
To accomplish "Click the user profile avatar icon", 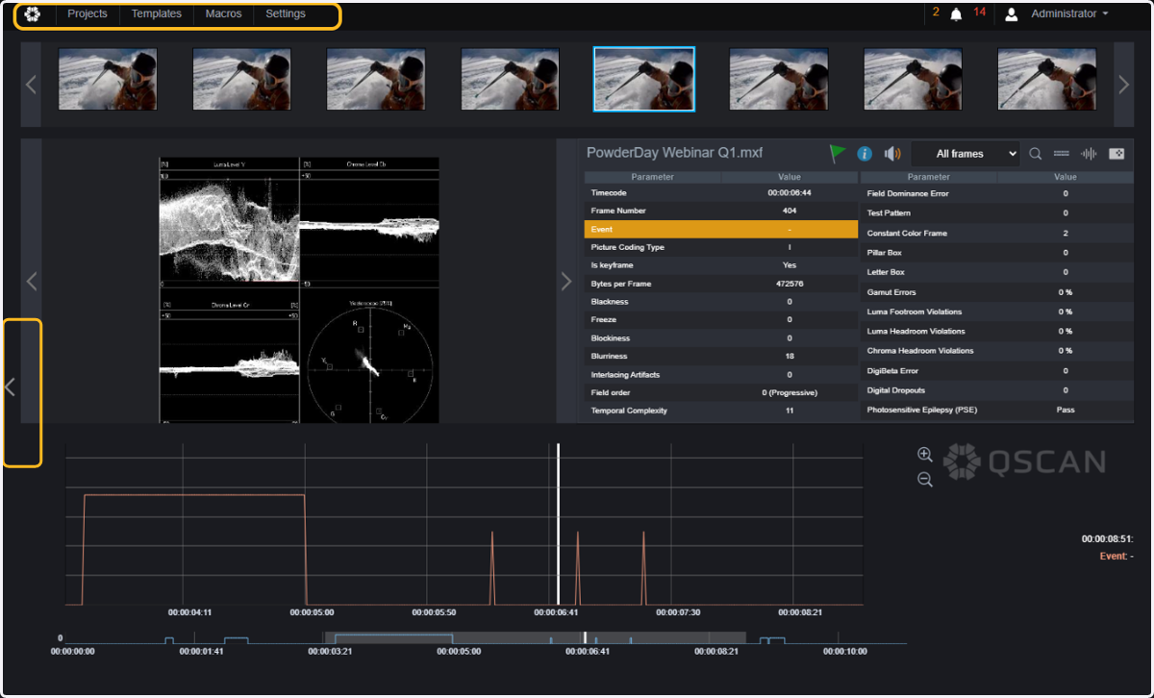I will [x=1012, y=14].
